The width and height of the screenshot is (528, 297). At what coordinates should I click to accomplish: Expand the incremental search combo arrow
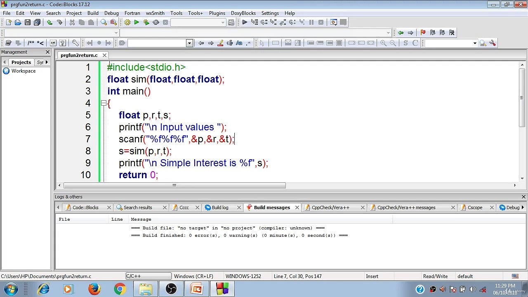point(189,43)
